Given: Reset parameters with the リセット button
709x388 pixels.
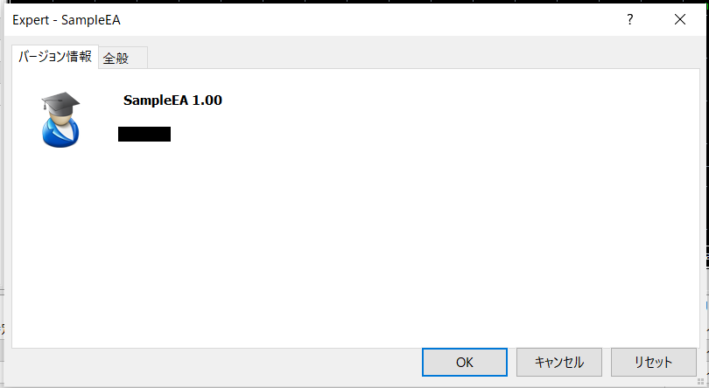Looking at the screenshot, I should coord(653,362).
